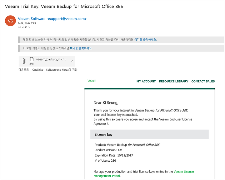The height and width of the screenshot is (180, 225).
Task: Click the email subject title text
Action: click(x=64, y=7)
